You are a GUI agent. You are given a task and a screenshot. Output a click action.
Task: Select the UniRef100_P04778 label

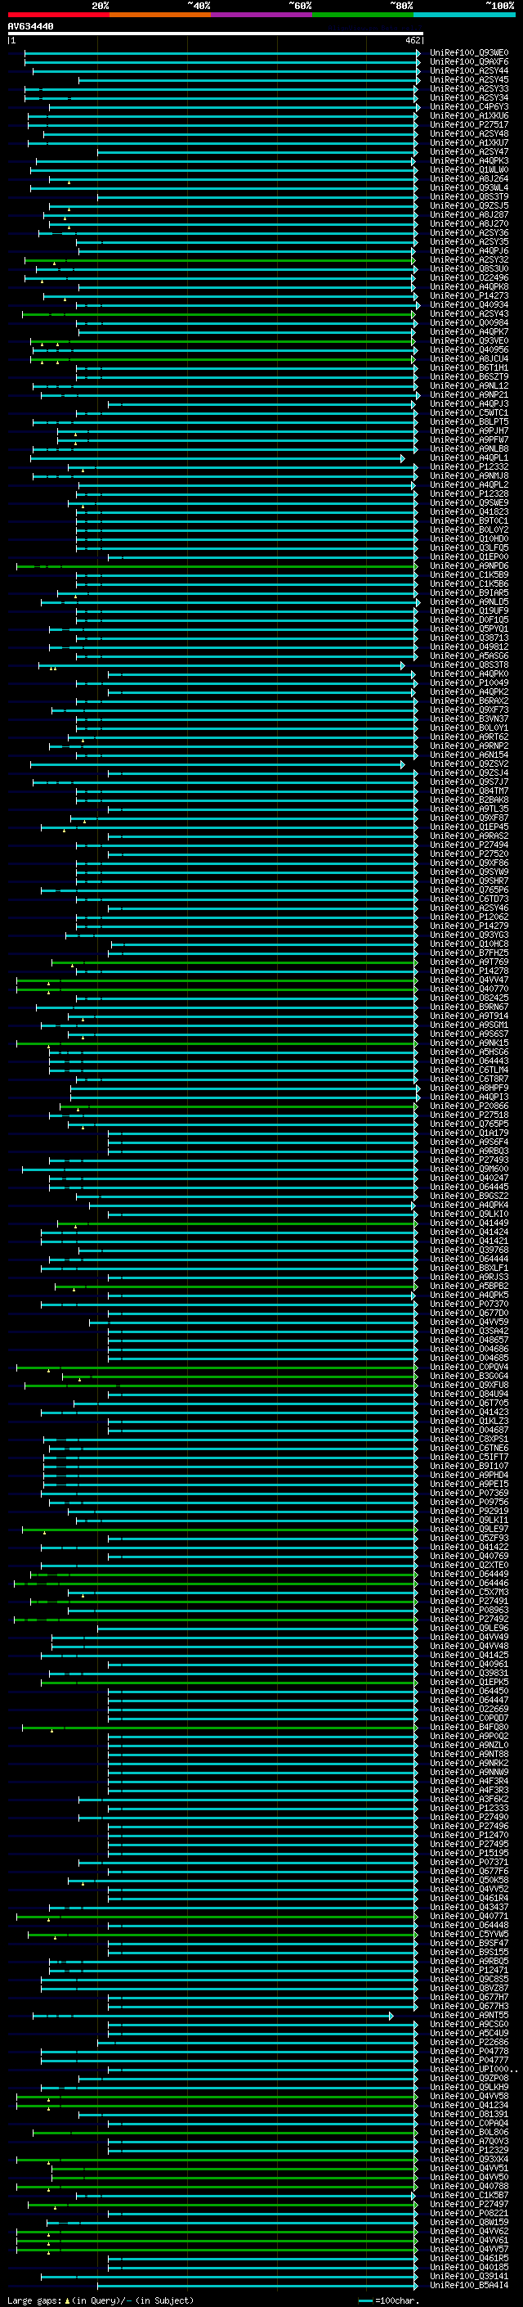(x=469, y=2051)
